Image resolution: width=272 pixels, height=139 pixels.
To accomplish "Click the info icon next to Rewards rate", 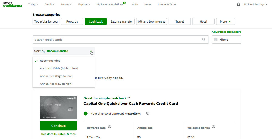I will tap(110, 127).
